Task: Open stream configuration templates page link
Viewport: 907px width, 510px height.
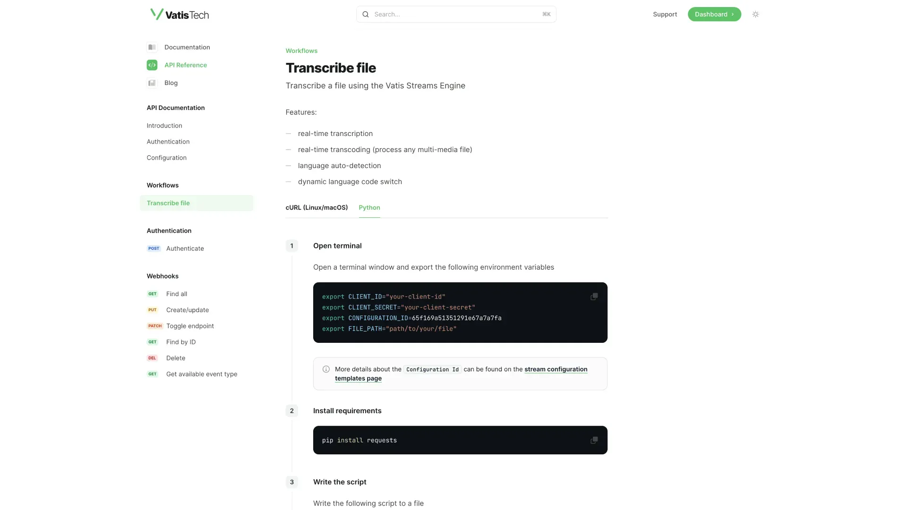Action: 556,369
